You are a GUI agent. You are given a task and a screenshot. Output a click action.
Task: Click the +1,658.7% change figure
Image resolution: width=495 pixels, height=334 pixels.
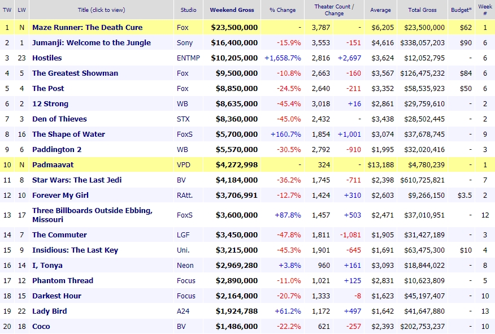pos(283,58)
